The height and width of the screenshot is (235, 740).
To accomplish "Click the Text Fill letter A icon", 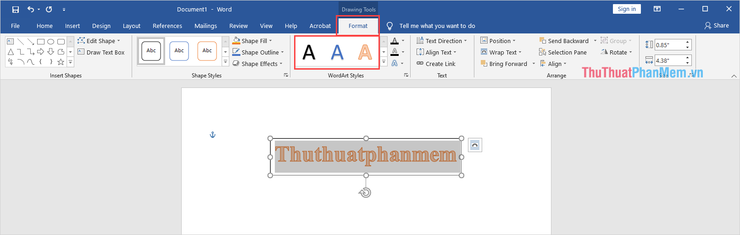I will click(x=395, y=41).
